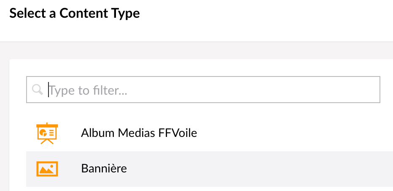Choose the highlighted Bannière row
The width and height of the screenshot is (393, 191).
point(210,169)
